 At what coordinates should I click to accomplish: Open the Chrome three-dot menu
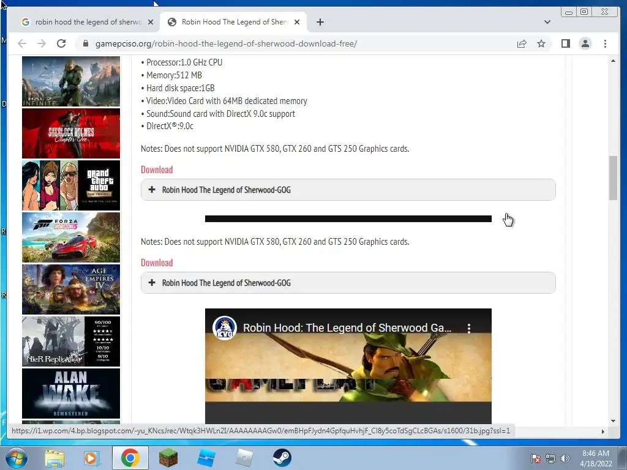tap(605, 43)
